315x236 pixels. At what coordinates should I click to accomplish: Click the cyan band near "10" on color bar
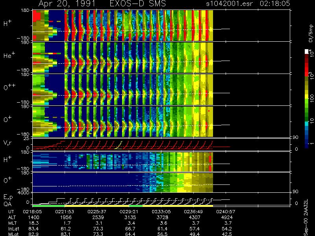[307, 124]
